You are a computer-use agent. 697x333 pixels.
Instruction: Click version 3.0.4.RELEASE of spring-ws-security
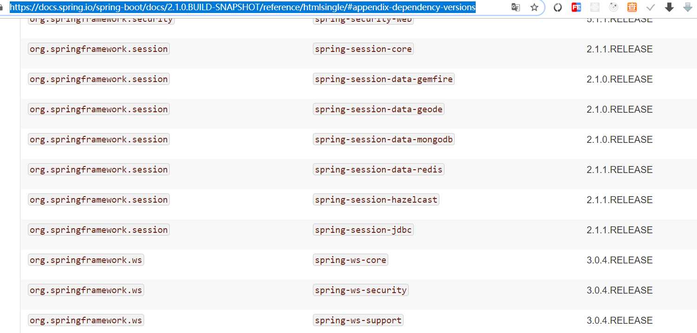[619, 290]
